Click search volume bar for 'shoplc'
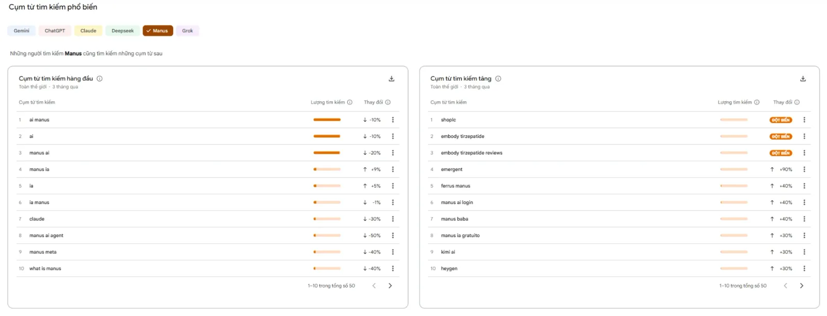The width and height of the screenshot is (827, 316). 734,120
